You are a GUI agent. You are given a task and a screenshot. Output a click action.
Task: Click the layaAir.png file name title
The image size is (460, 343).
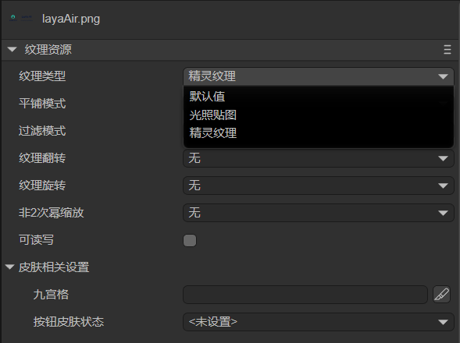[x=71, y=19]
